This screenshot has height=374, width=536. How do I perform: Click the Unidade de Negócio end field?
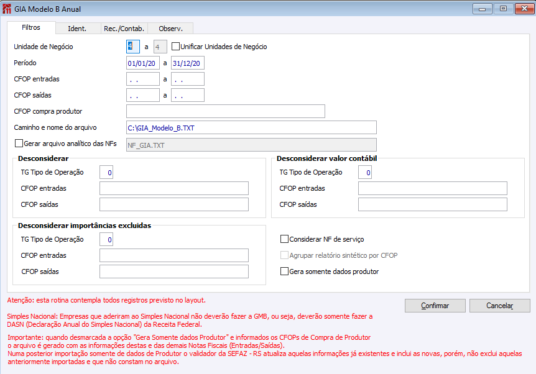160,47
